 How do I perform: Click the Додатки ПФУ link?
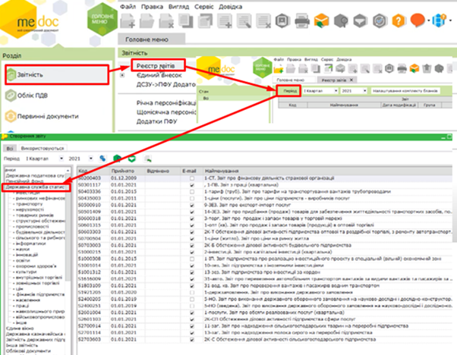(156, 121)
